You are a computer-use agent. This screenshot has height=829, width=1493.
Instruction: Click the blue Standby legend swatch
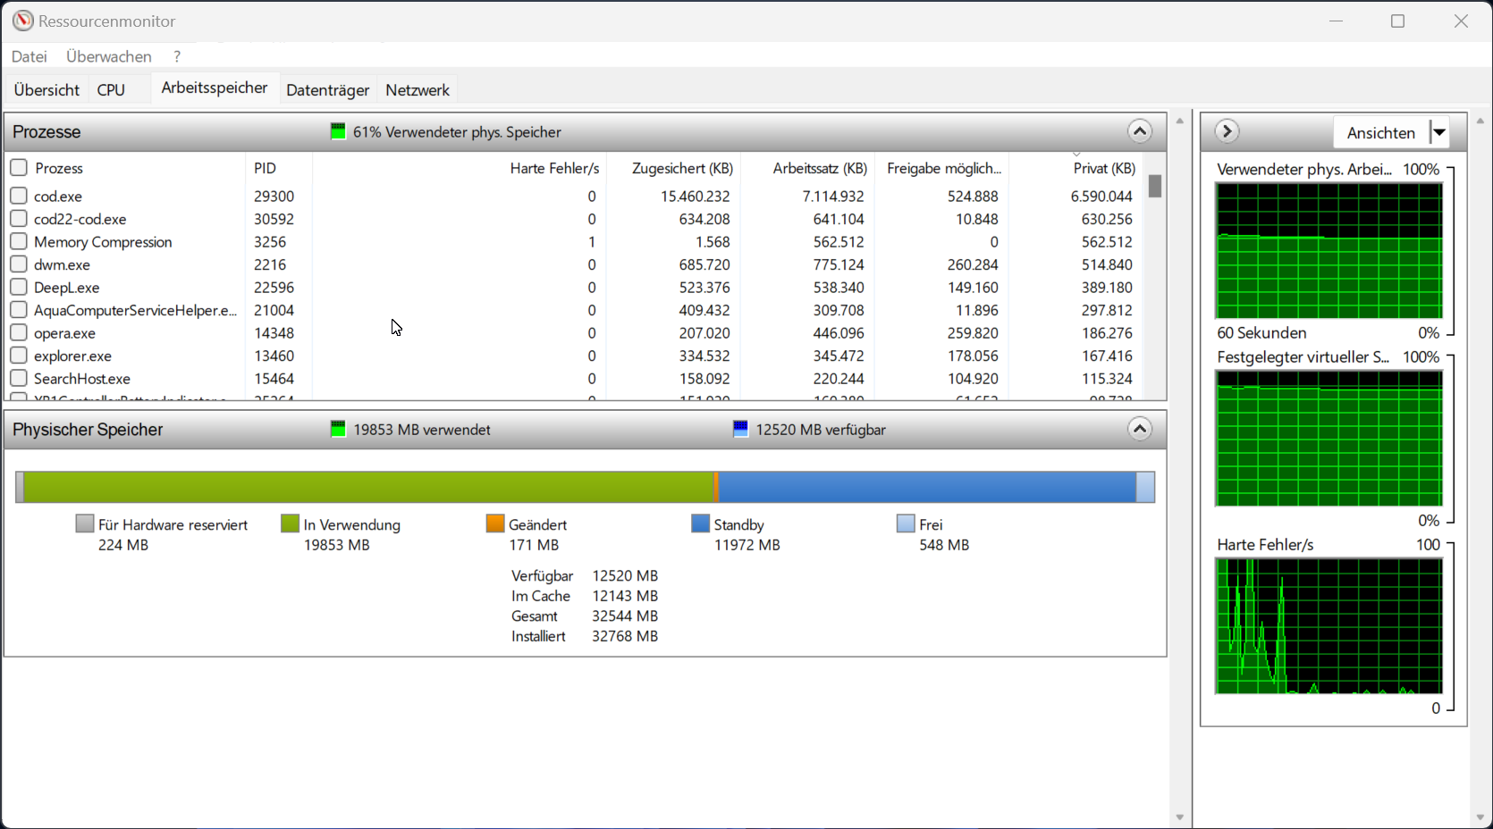click(x=700, y=523)
